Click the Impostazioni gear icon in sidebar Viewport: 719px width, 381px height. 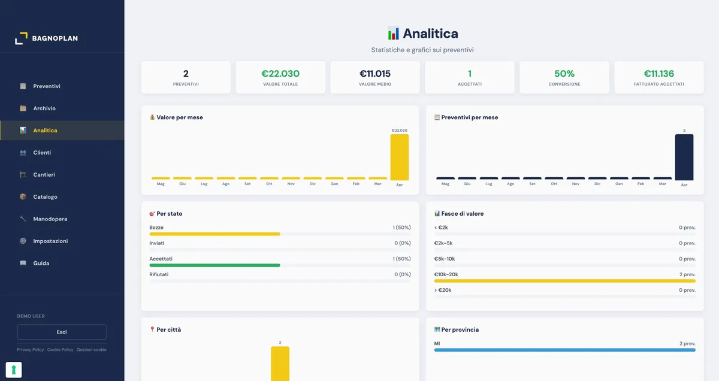click(x=23, y=241)
